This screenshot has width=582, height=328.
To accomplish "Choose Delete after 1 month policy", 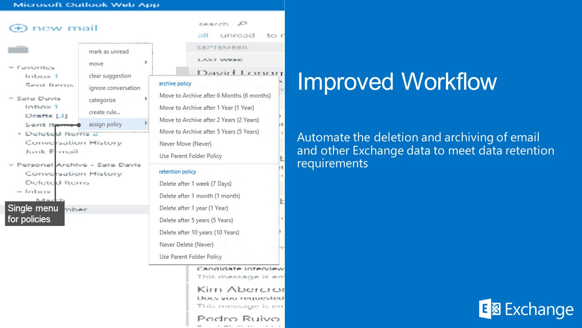I will (200, 196).
